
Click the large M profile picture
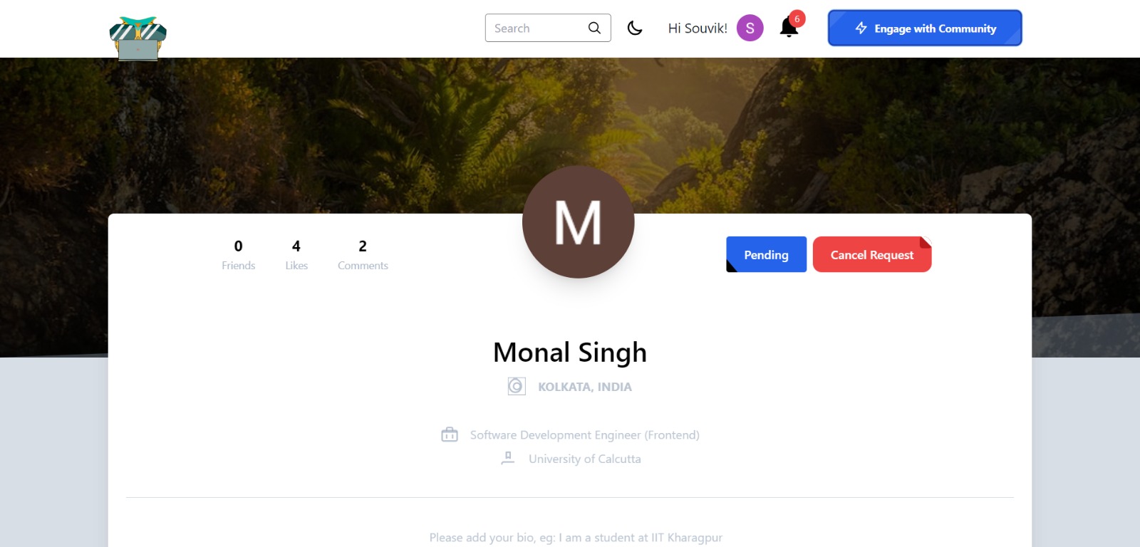[x=578, y=222]
